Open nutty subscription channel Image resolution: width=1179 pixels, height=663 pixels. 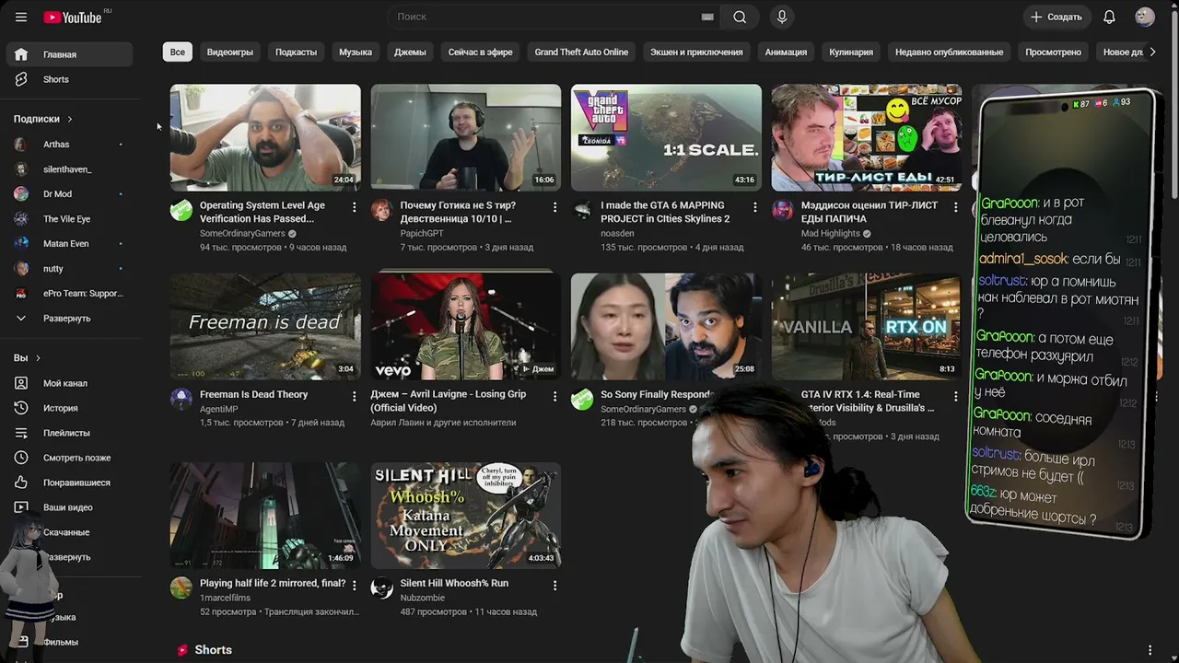coord(69,269)
